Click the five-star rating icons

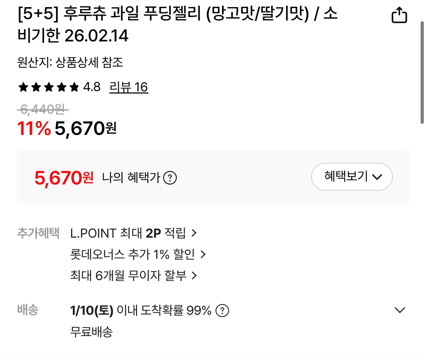coord(48,87)
